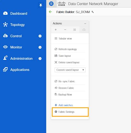
Task: Open the Custom saved layout dropdown
Action: pyautogui.click(x=70, y=70)
